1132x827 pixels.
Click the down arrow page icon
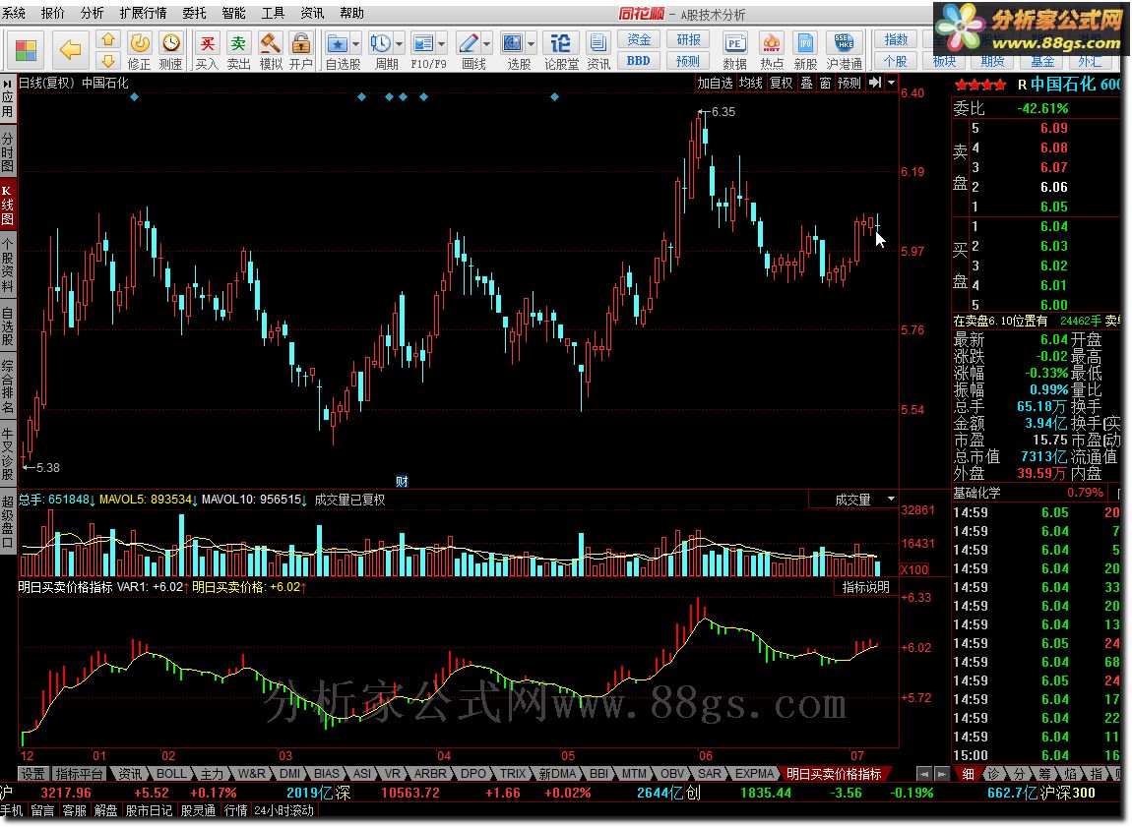coord(108,61)
